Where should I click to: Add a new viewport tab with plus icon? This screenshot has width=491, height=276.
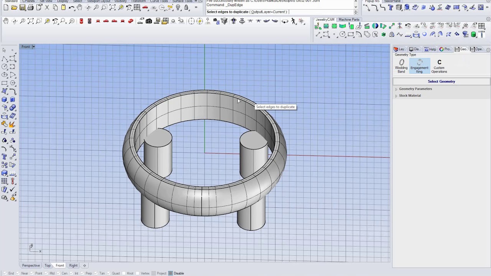pyautogui.click(x=84, y=265)
